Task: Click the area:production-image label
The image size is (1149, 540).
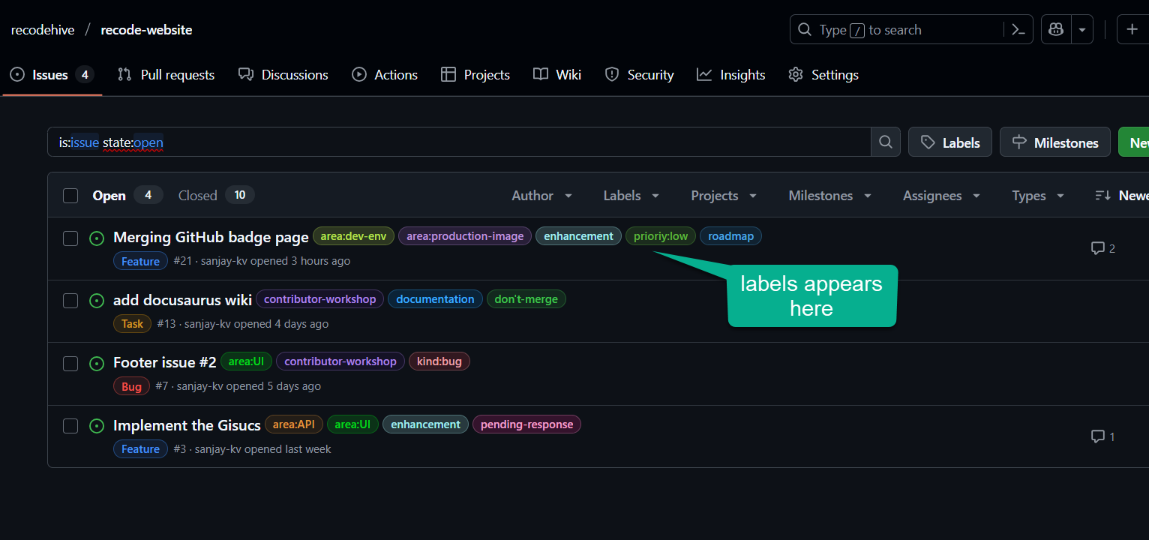Action: (465, 236)
